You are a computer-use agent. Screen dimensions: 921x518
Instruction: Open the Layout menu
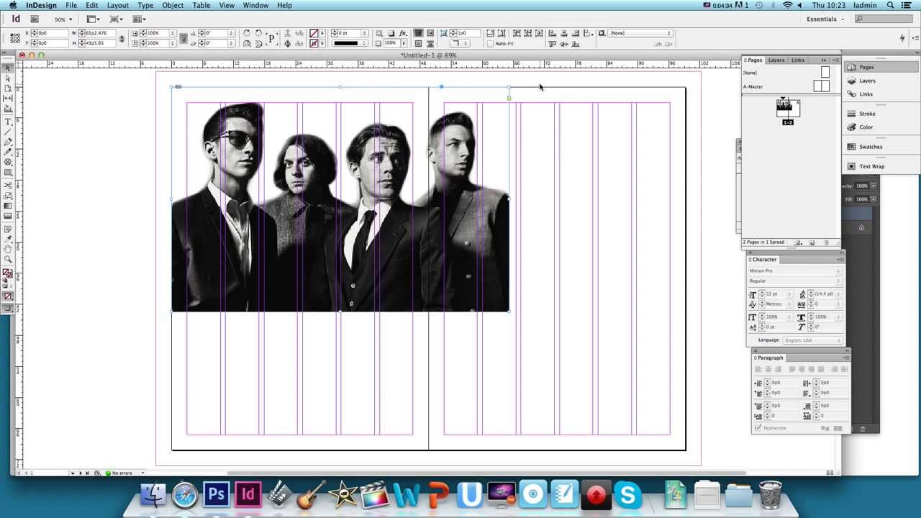[117, 5]
